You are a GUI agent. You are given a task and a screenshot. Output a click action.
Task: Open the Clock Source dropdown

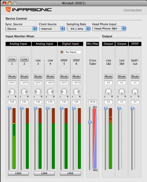[52, 29]
